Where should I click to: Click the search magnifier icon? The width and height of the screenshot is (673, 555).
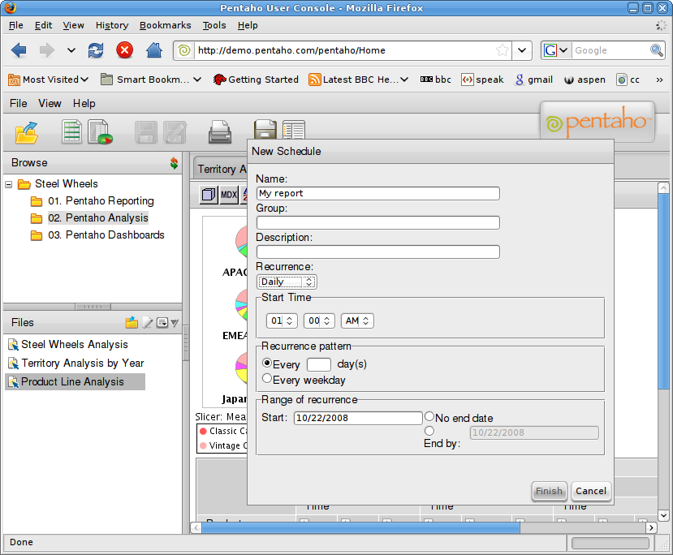[x=656, y=50]
